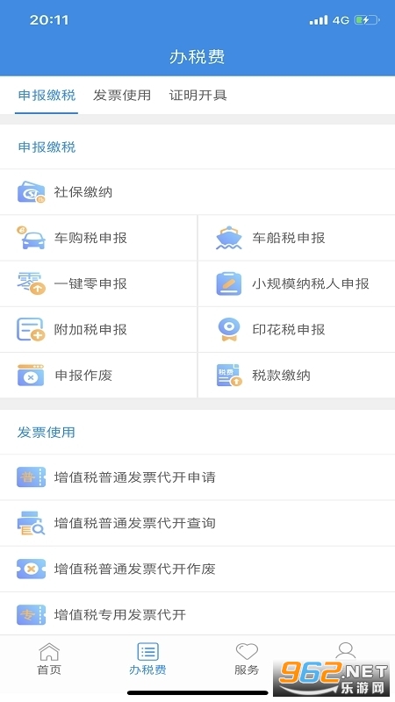This screenshot has height=702, width=395.
Task: Open 服务 in the bottom navigation
Action: [x=247, y=659]
